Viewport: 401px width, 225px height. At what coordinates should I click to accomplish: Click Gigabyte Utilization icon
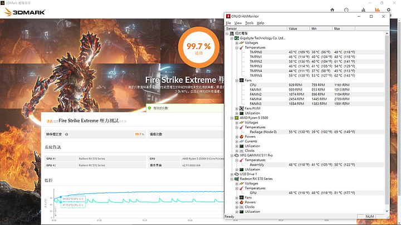(241, 113)
